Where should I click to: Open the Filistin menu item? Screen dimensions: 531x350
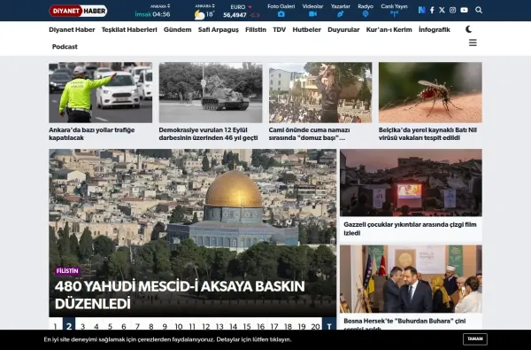[256, 29]
